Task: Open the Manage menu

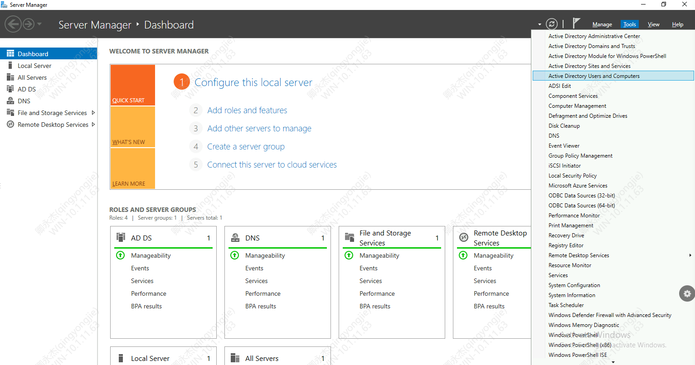Action: pos(602,24)
